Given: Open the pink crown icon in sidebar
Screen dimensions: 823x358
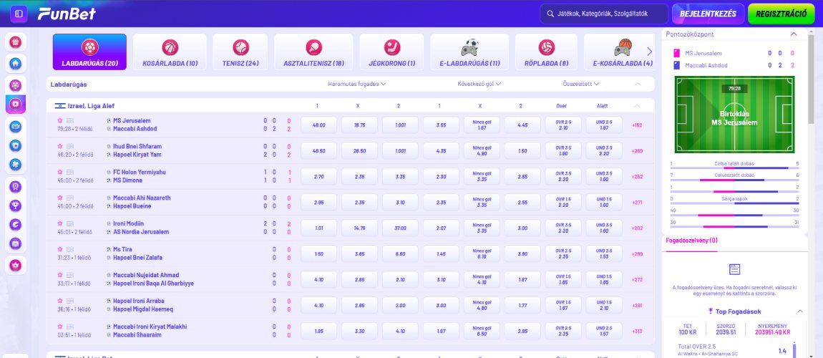Looking at the screenshot, I should pos(16,265).
